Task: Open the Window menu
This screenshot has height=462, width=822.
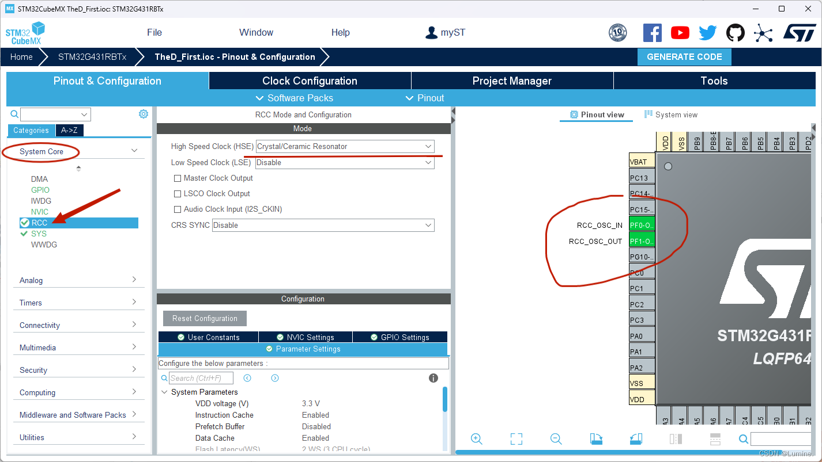Action: [x=257, y=33]
